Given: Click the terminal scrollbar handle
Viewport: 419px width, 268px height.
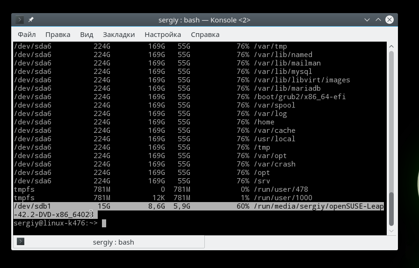Looking at the screenshot, I should click(392, 210).
